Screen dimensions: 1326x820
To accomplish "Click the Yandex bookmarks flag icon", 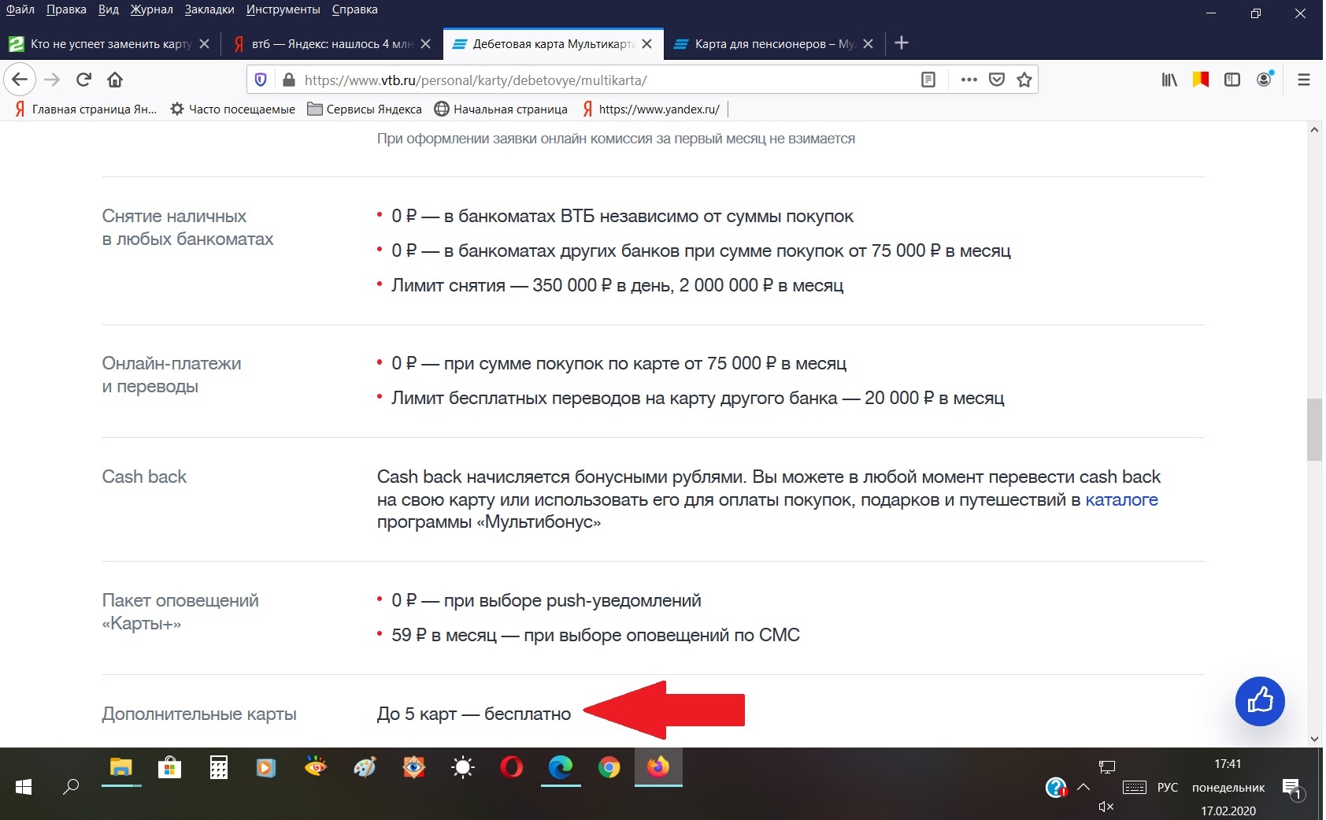I will pyautogui.click(x=1200, y=80).
